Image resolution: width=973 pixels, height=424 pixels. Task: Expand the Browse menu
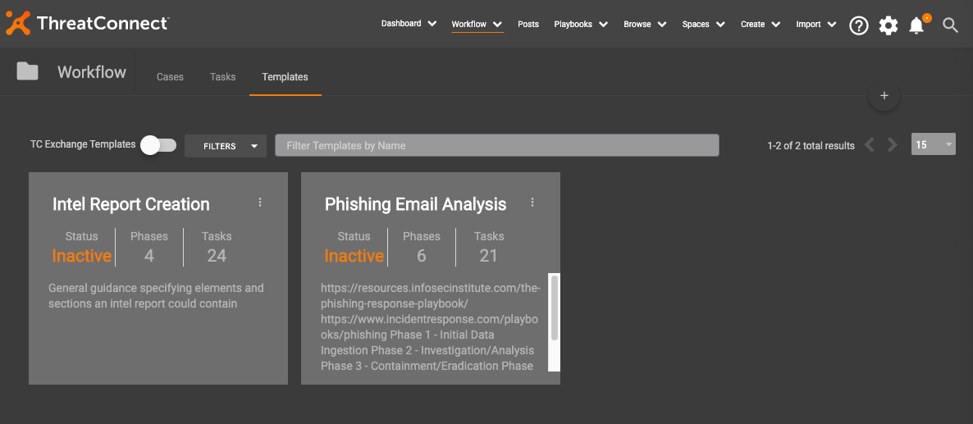(646, 24)
